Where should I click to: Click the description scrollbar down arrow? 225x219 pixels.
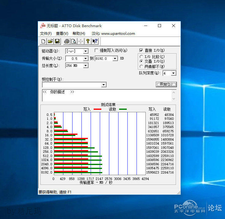(x=174, y=99)
